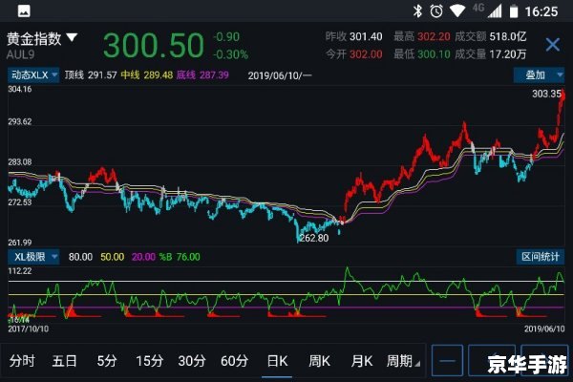The width and height of the screenshot is (573, 382).
Task: Expand the 周期 period menu
Action: (403, 361)
